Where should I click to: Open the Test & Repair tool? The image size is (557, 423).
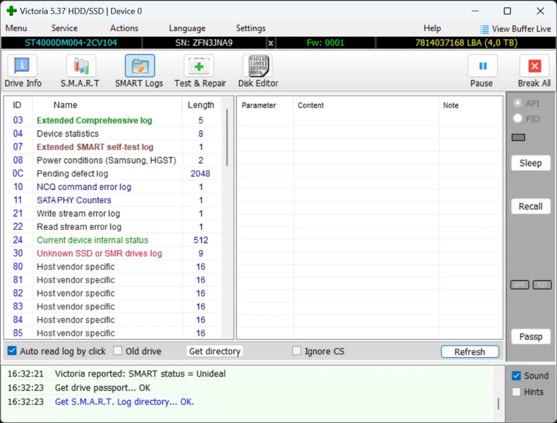point(199,66)
